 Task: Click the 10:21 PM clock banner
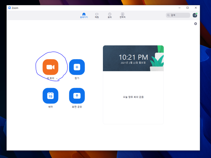click(133, 58)
